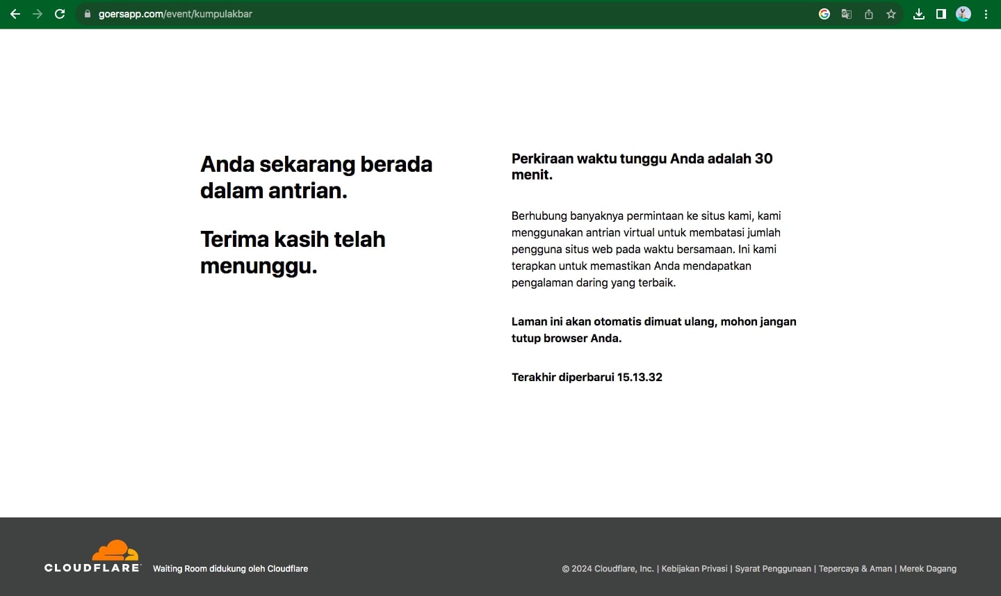1001x596 pixels.
Task: Click the 'Terakhir diperbarui' timestamp text
Action: click(x=587, y=377)
